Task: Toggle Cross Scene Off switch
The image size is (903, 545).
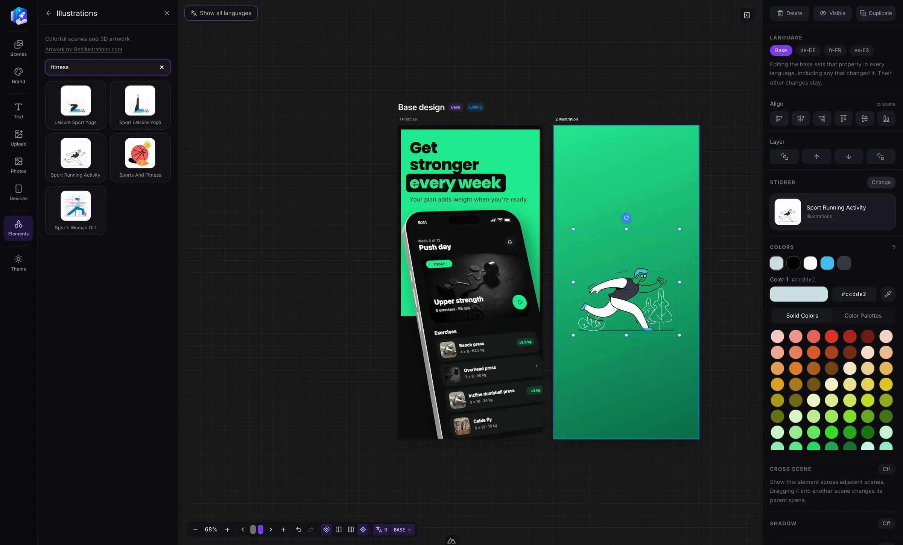Action: tap(886, 469)
